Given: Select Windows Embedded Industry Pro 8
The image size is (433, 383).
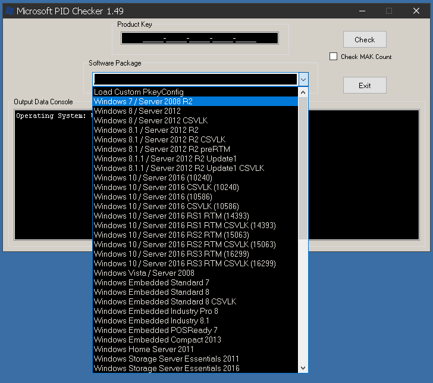Looking at the screenshot, I should 195,312.
